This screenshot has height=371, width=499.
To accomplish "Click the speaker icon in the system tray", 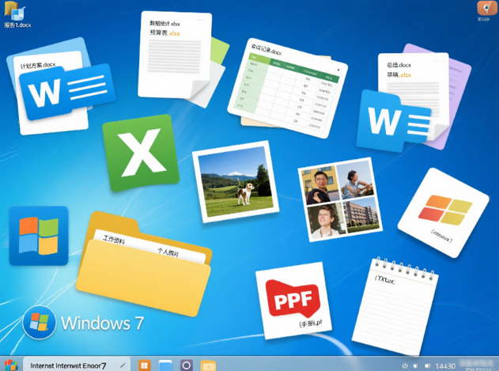I will click(x=416, y=365).
